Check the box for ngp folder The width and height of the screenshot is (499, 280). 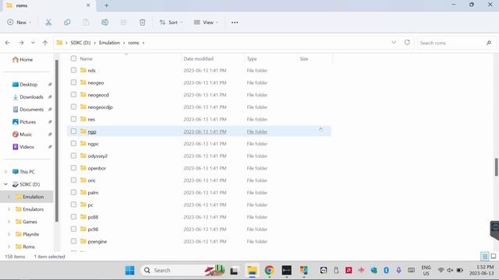click(73, 131)
